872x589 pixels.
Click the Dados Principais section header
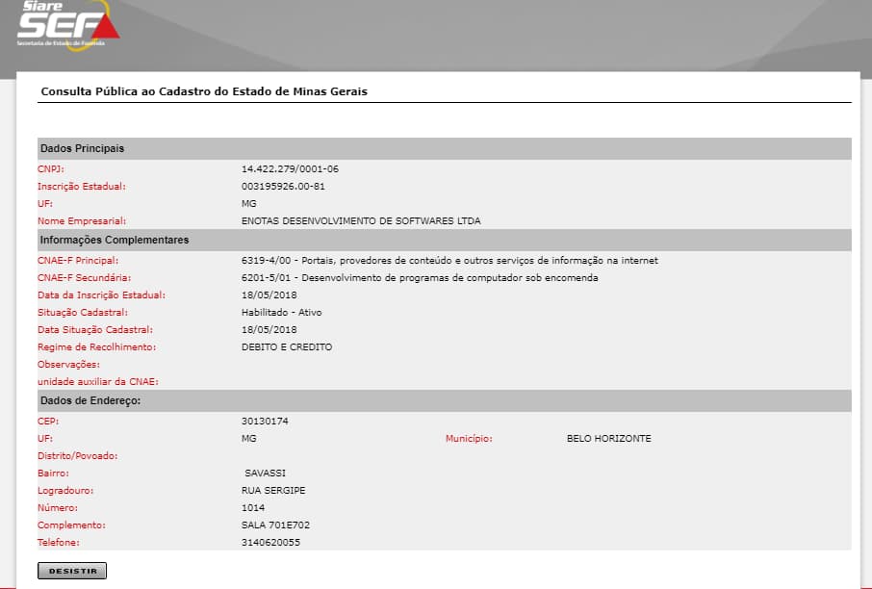82,148
